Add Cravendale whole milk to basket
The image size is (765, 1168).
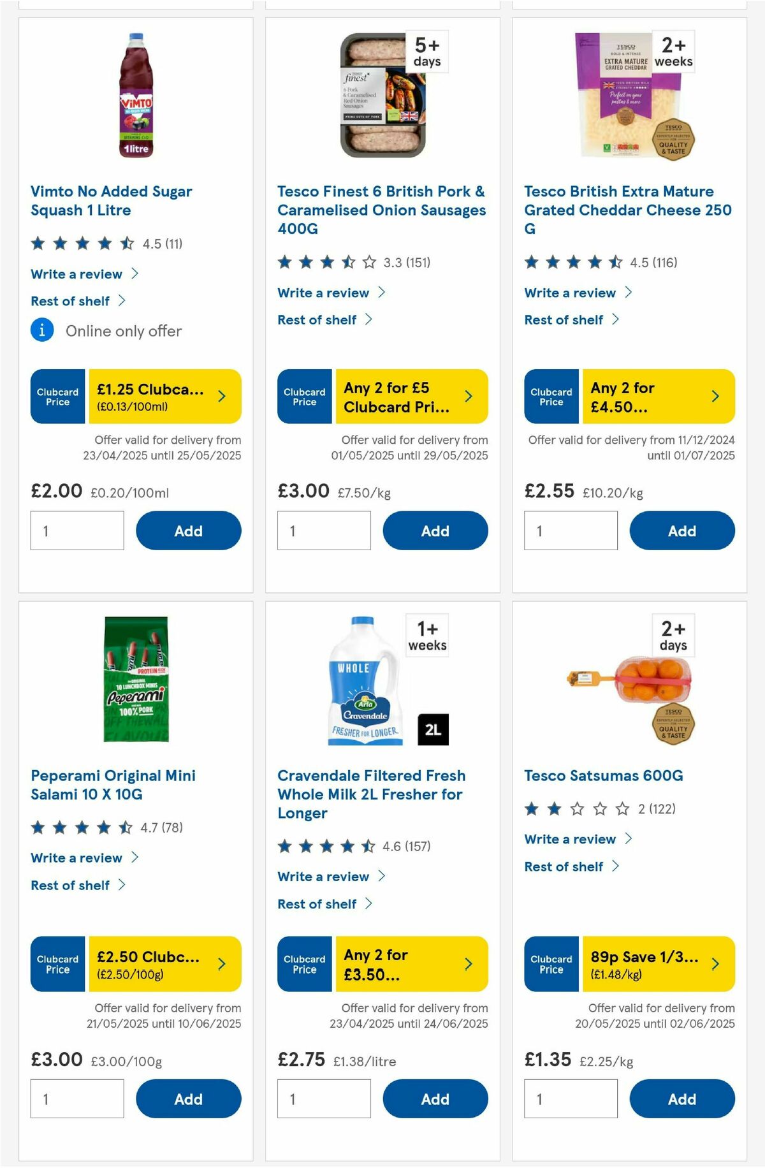(434, 1099)
